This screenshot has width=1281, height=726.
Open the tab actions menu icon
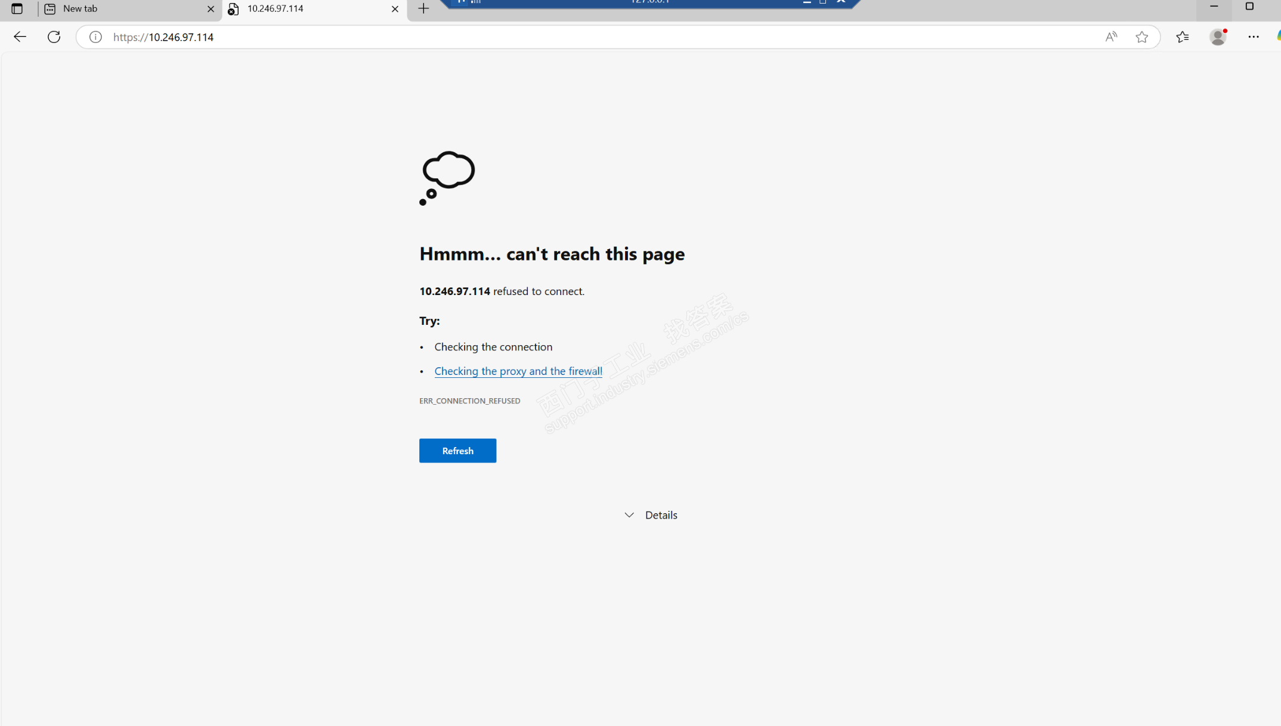[17, 8]
